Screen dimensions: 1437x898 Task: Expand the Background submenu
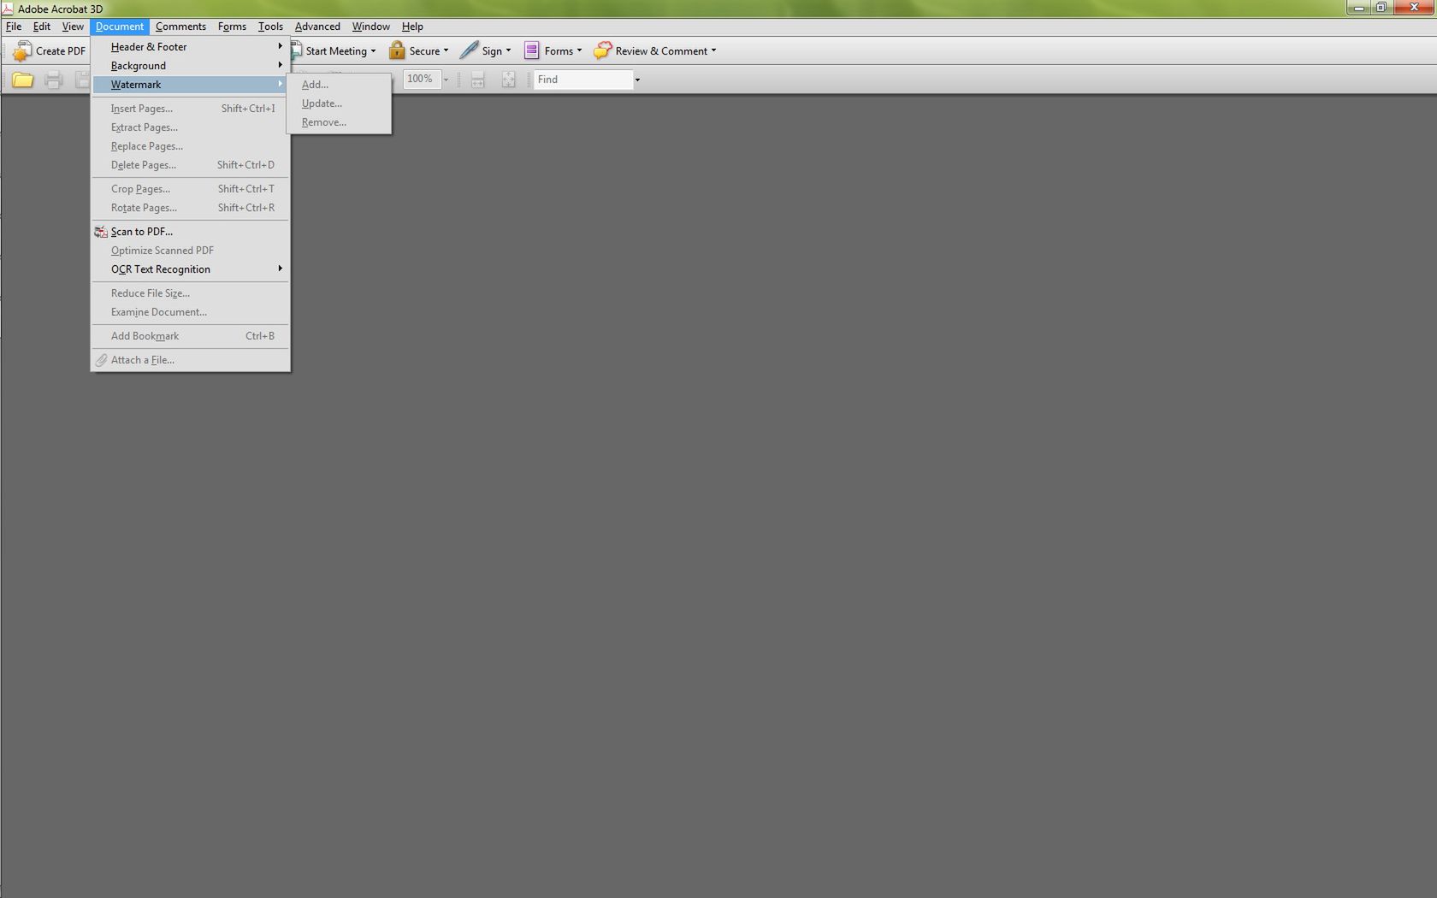pos(190,66)
